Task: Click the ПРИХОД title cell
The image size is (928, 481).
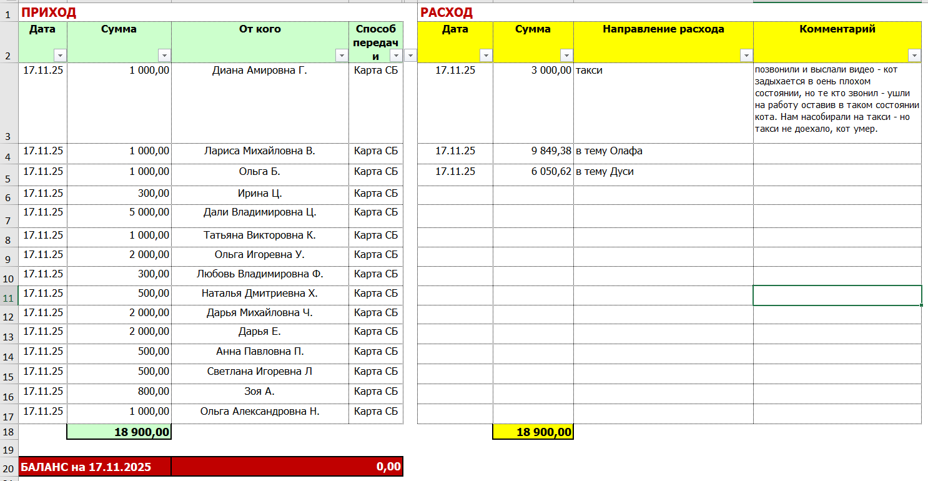Action: tap(49, 12)
